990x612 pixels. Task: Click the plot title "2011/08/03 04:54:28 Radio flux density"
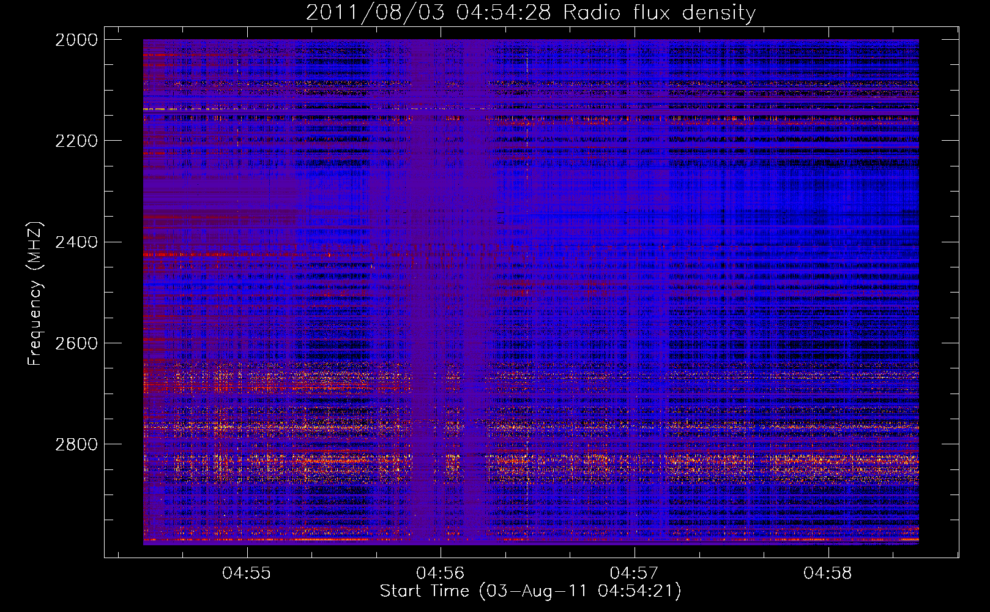(530, 12)
